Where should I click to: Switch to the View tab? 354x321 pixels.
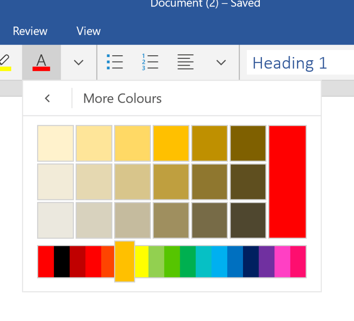point(88,31)
